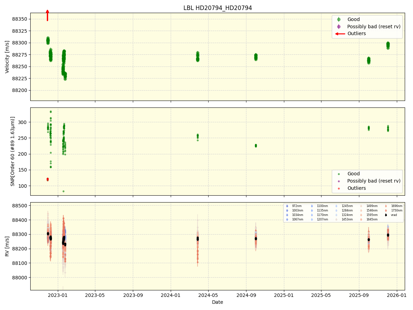This screenshot has width=413, height=310.
Task: Click the 2025-09 date tick label
Action: pos(359,295)
